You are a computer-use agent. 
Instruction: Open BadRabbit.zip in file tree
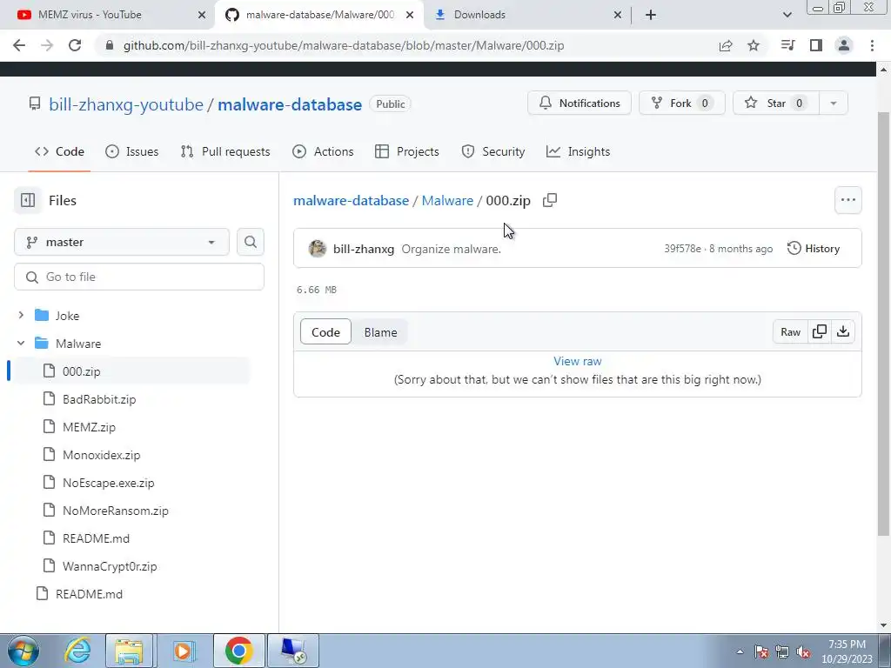pyautogui.click(x=99, y=399)
